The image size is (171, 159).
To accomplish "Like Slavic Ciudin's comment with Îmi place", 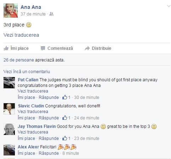I will (26, 118).
